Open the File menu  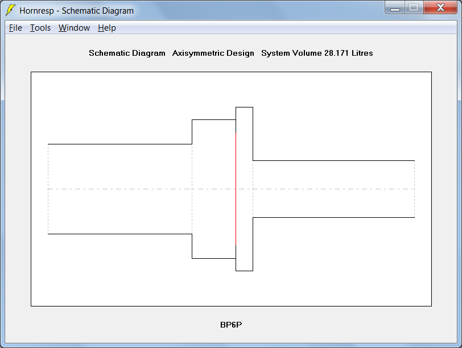(15, 28)
